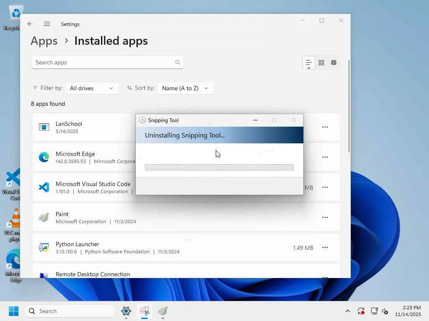
Task: Click the Python Launcher app icon
Action: coord(44,247)
